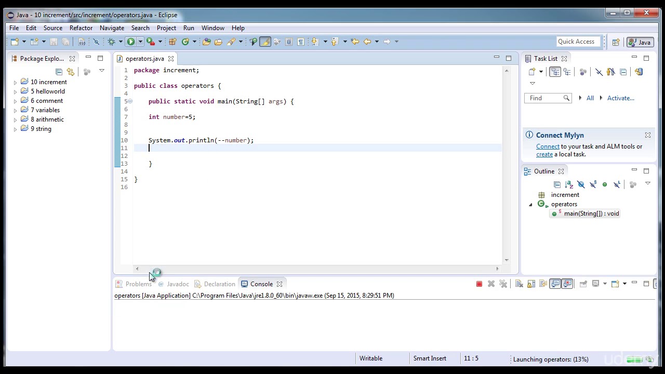Click Collapse All in Package Explorer
This screenshot has height=374, width=665.
pyautogui.click(x=59, y=72)
